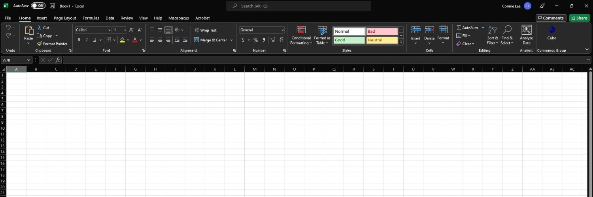Click the Clear button
The height and width of the screenshot is (197, 593).
coord(465,44)
